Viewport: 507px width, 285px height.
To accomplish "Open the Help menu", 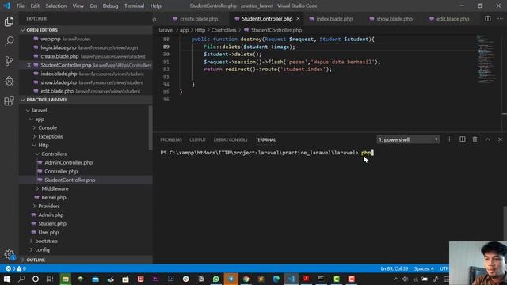I will (155, 6).
